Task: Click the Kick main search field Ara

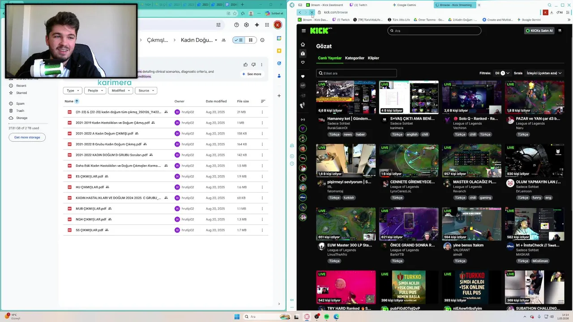Action: (434, 31)
